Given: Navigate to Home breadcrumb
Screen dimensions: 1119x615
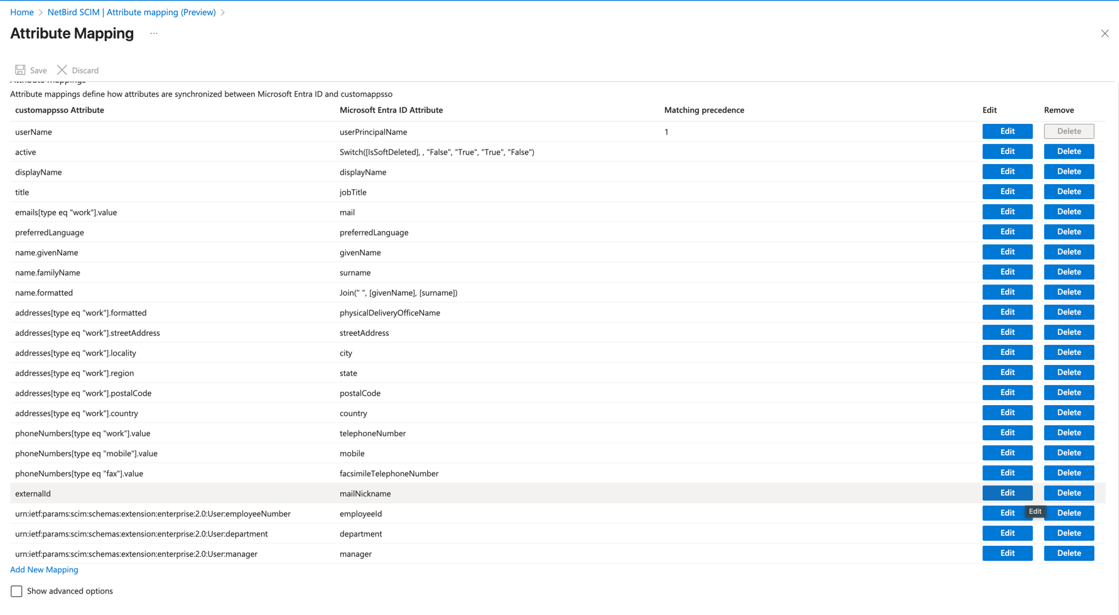Looking at the screenshot, I should [21, 12].
